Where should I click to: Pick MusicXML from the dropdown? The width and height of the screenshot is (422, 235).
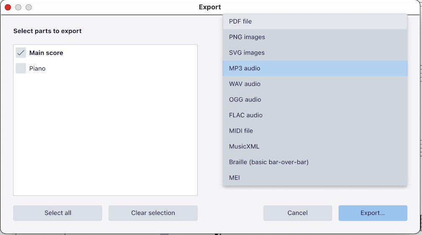[315, 146]
